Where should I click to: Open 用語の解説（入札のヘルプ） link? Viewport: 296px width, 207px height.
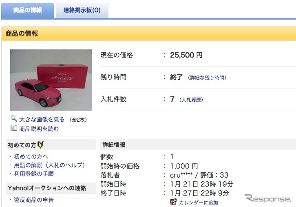pos(49,165)
